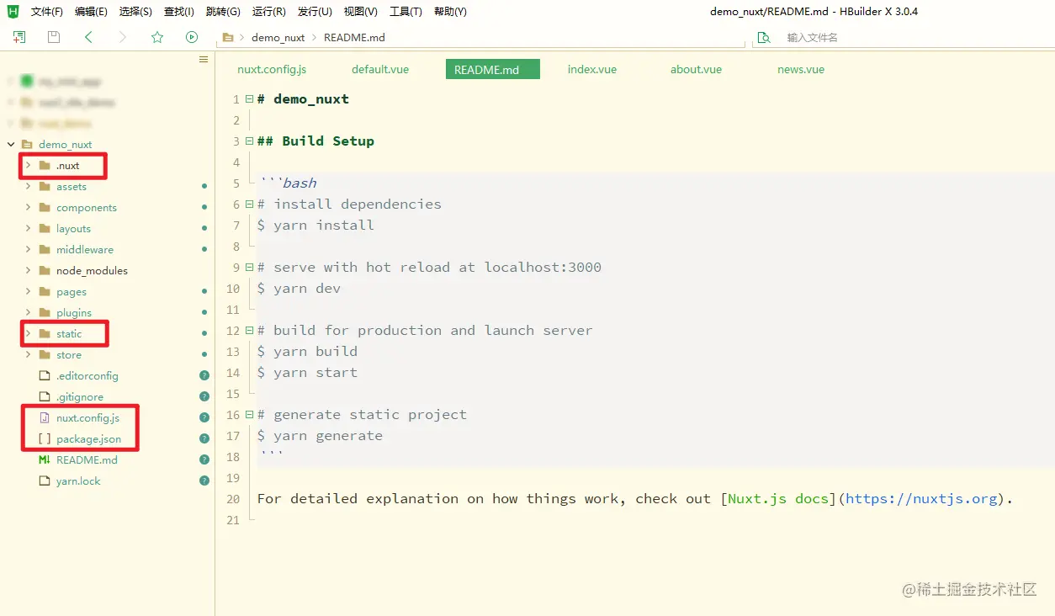
Task: Select the README.md editor tab
Action: [493, 69]
